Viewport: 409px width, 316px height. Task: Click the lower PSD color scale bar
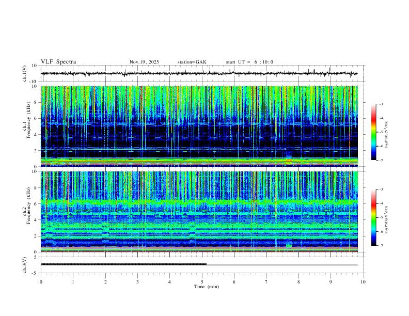pyautogui.click(x=373, y=217)
